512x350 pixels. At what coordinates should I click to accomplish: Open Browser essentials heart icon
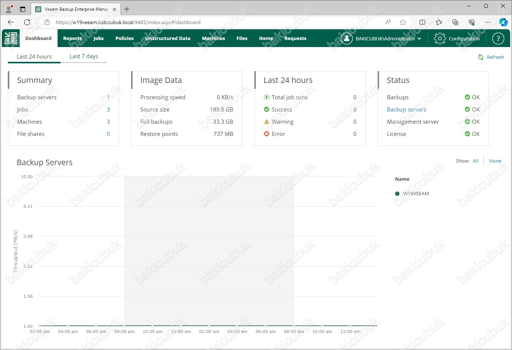pyautogui.click(x=472, y=22)
